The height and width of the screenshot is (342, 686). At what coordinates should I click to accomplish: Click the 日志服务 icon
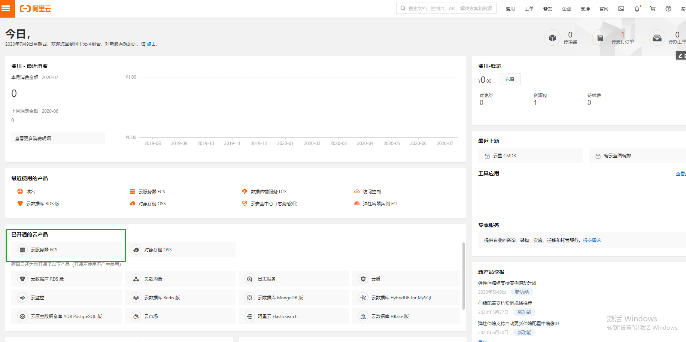pos(249,279)
